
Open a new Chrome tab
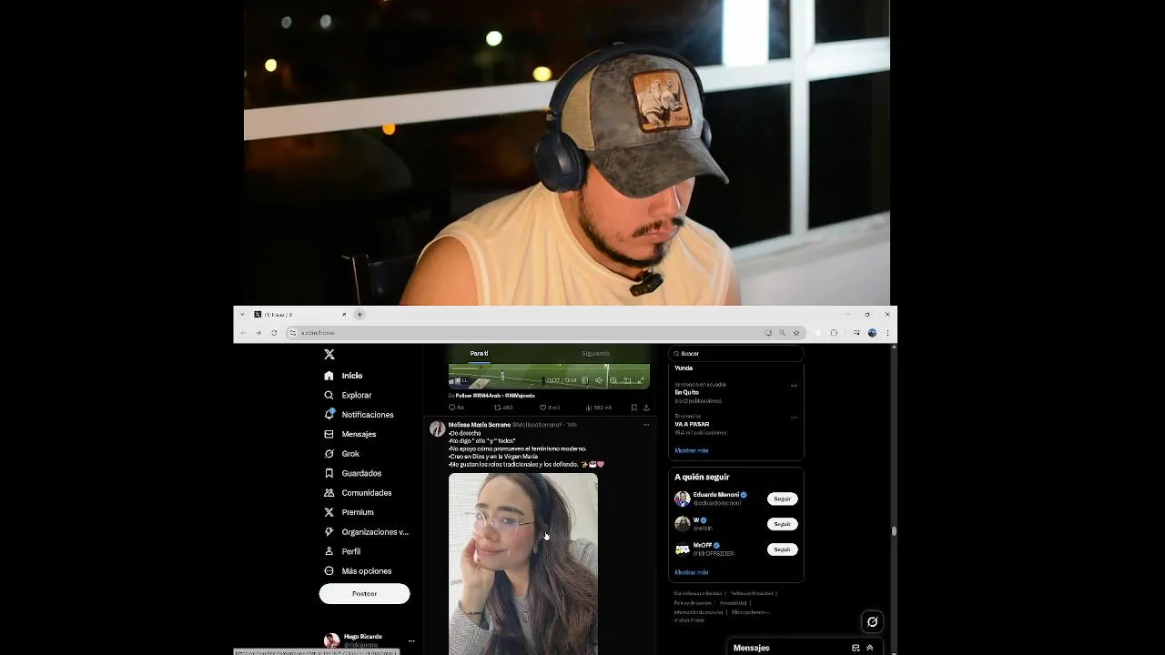click(360, 314)
